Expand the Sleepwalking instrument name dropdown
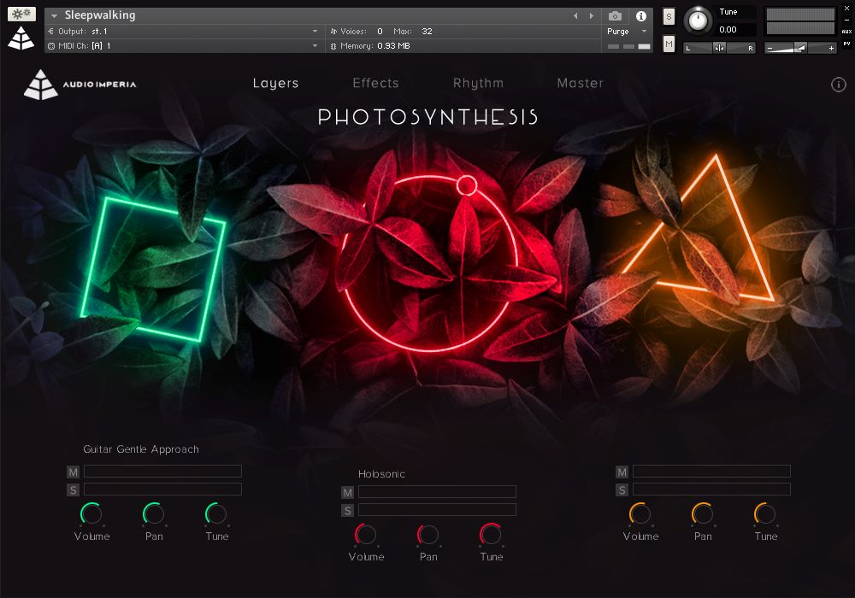This screenshot has width=855, height=598. point(54,15)
